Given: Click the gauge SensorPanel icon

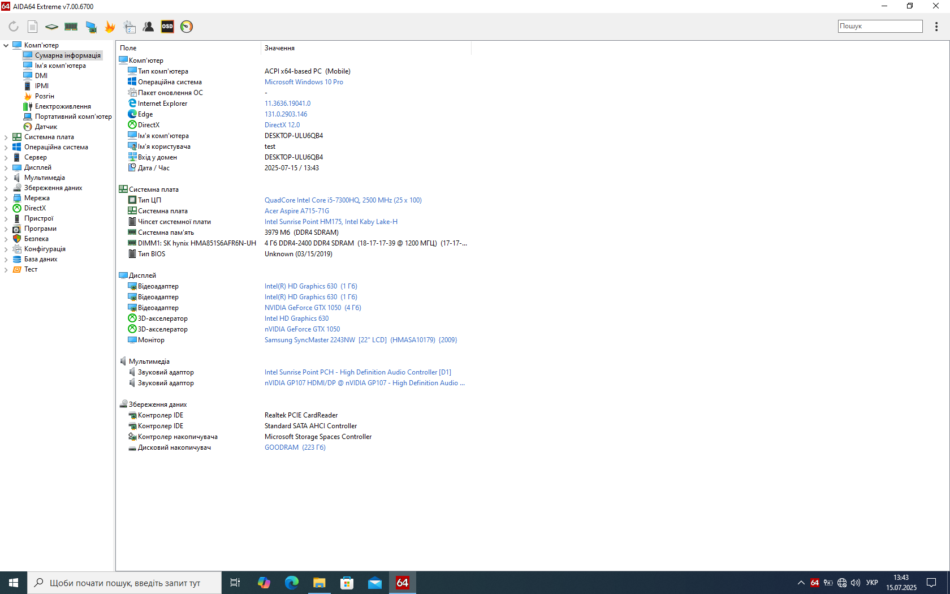Looking at the screenshot, I should tap(187, 27).
